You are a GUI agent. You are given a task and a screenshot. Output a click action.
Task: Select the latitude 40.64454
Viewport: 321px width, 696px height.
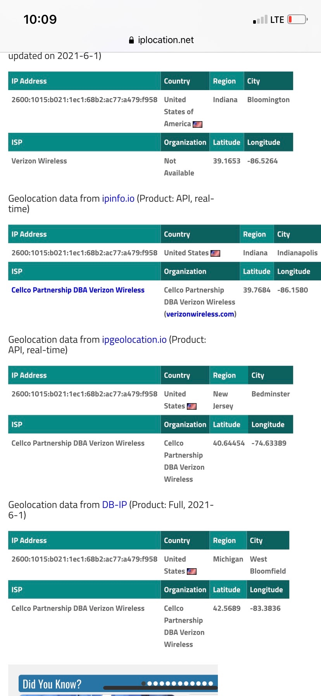(229, 443)
